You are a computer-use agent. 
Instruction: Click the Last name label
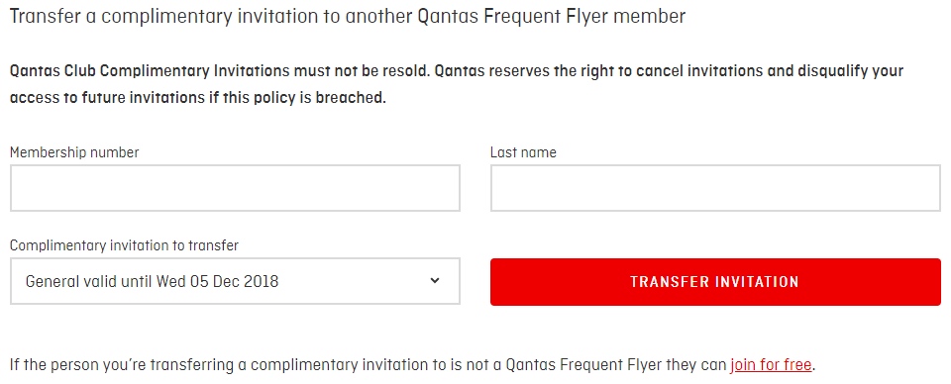coord(523,152)
